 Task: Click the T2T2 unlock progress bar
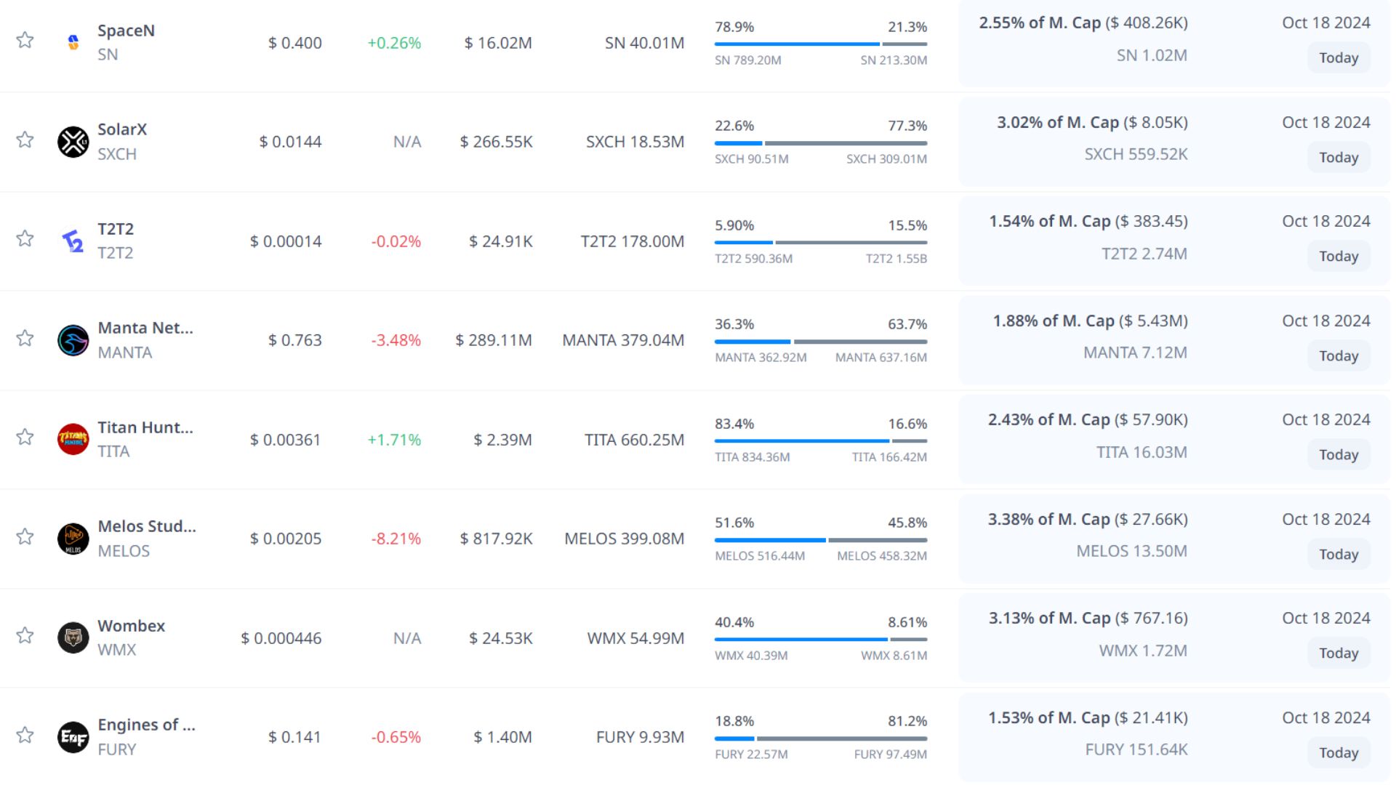point(820,242)
